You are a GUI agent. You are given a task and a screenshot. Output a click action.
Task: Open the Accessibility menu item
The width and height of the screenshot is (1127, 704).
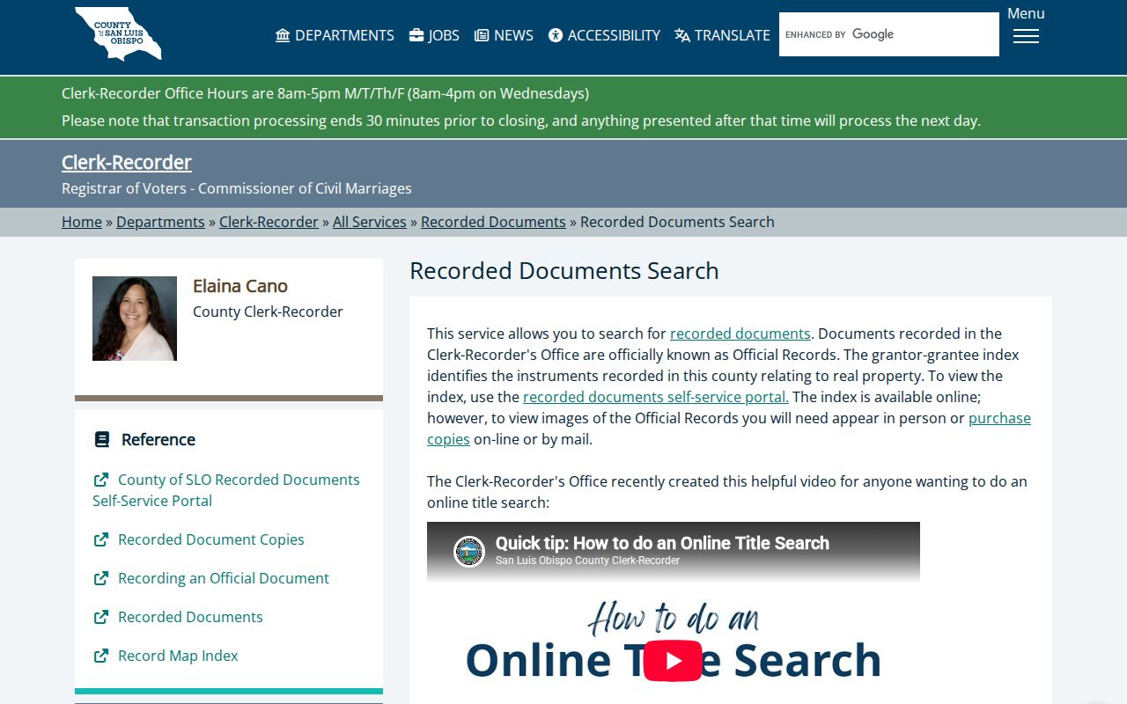click(604, 35)
